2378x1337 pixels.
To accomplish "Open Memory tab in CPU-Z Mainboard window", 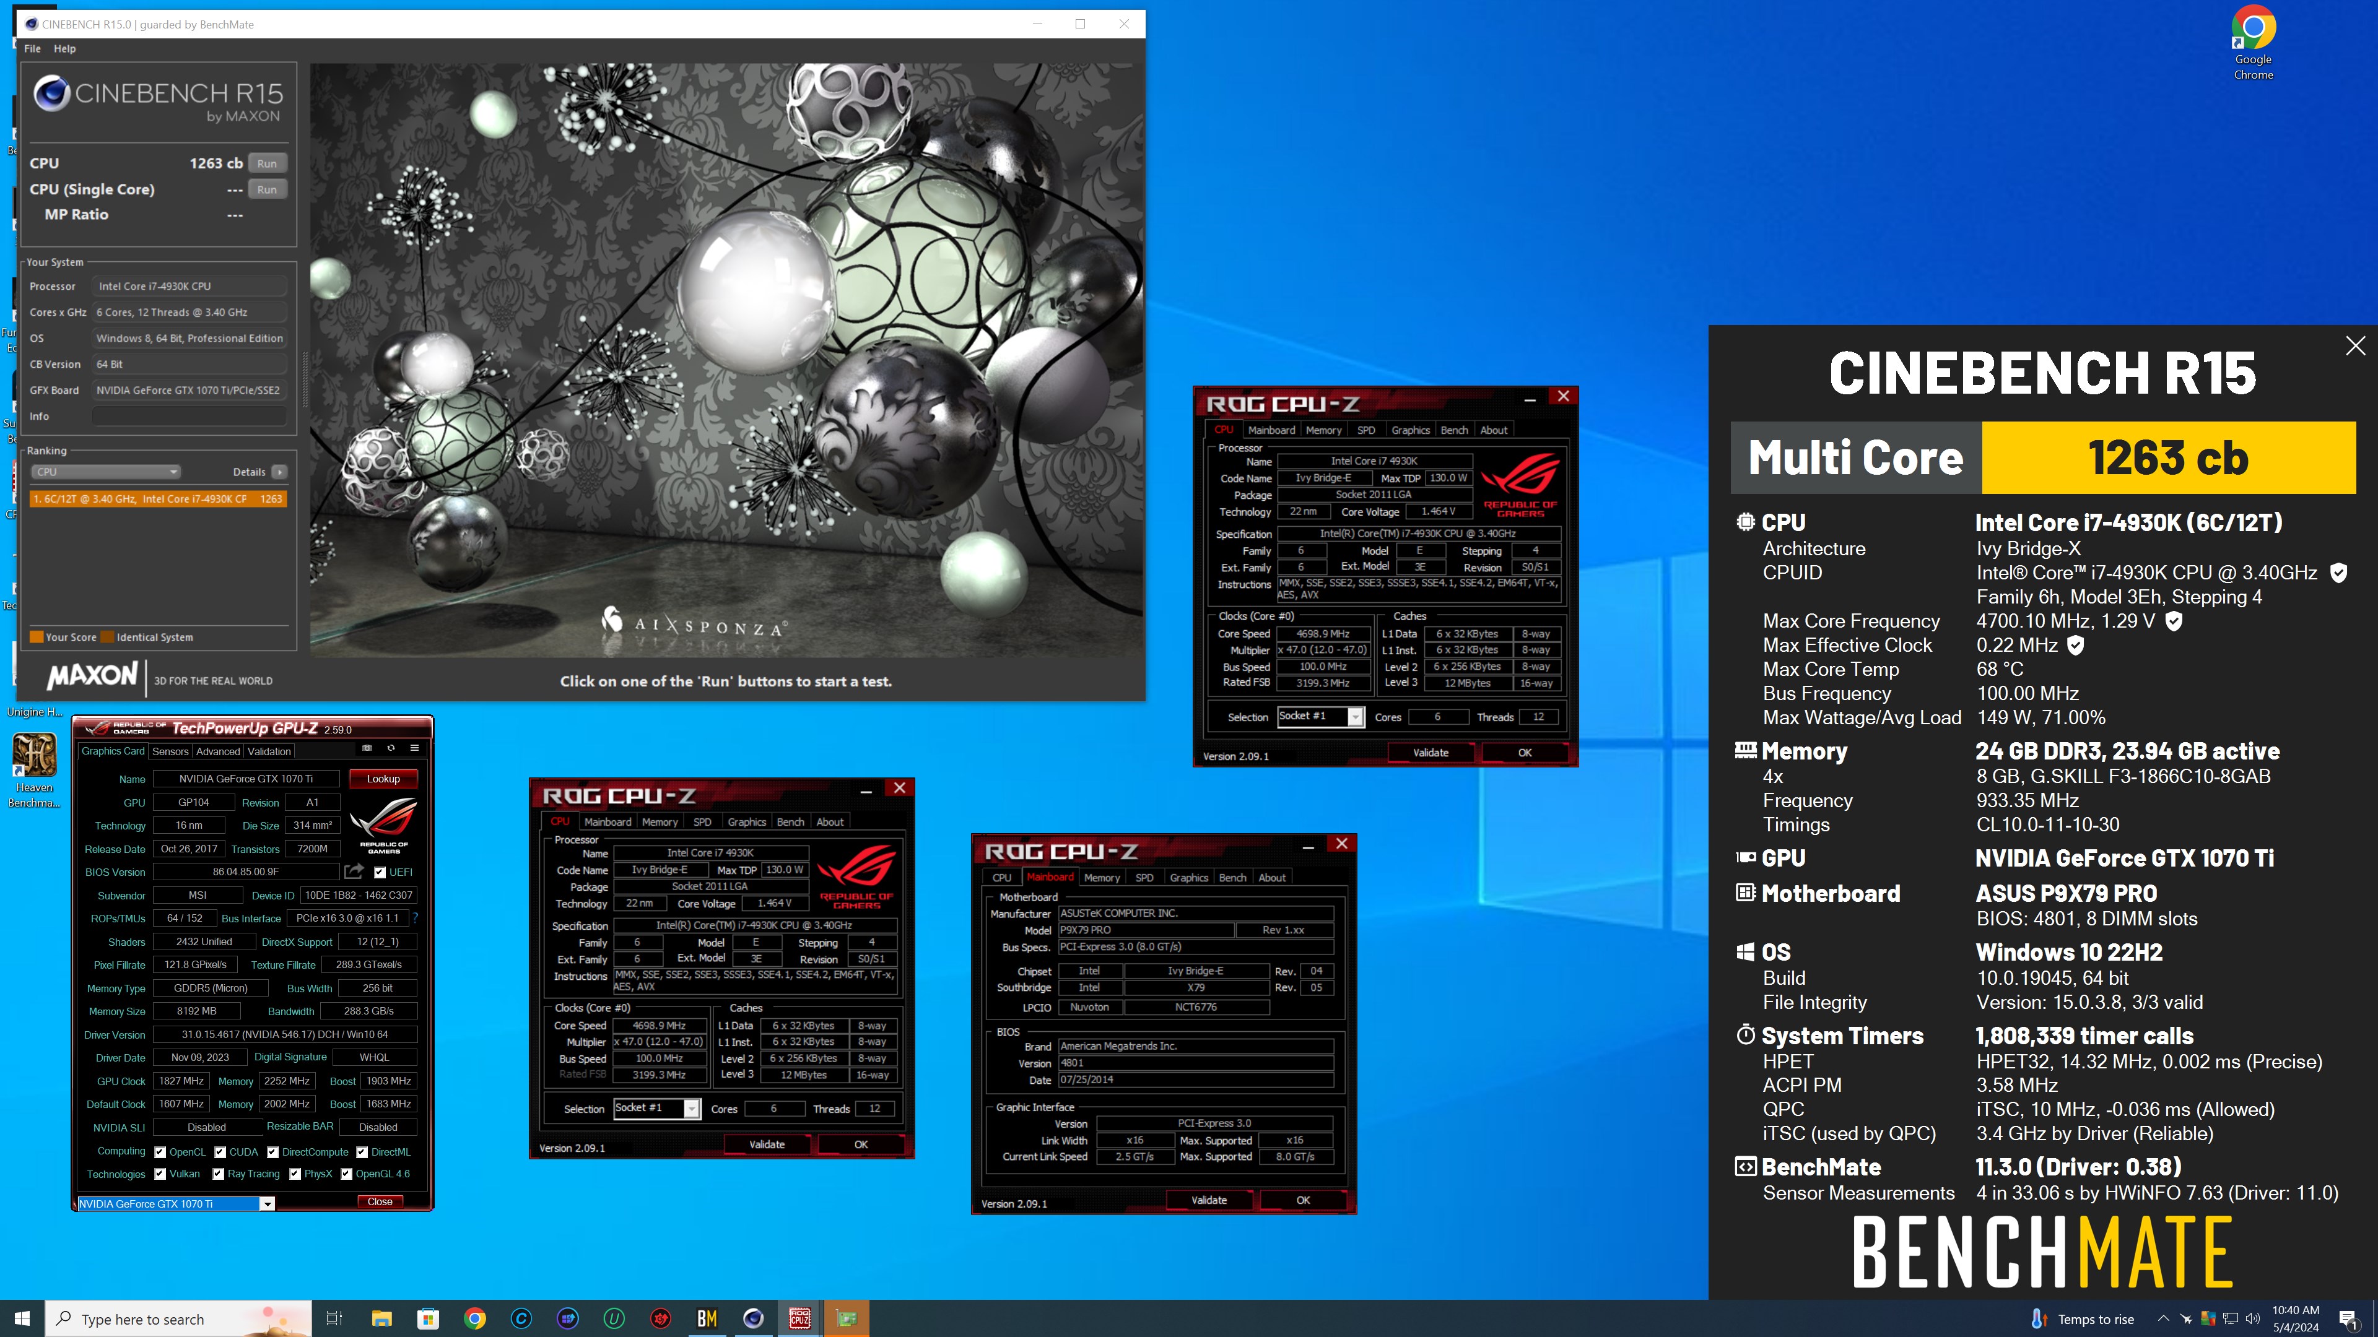I will 1101,878.
